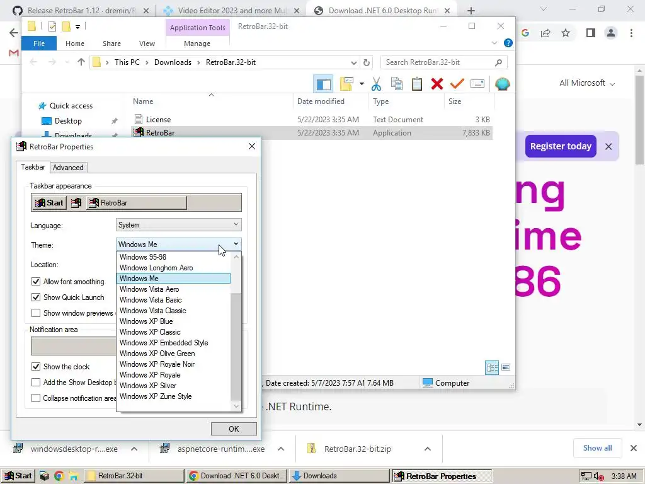Click the theme list scrollbar thumb
The image size is (645, 484).
point(236,347)
